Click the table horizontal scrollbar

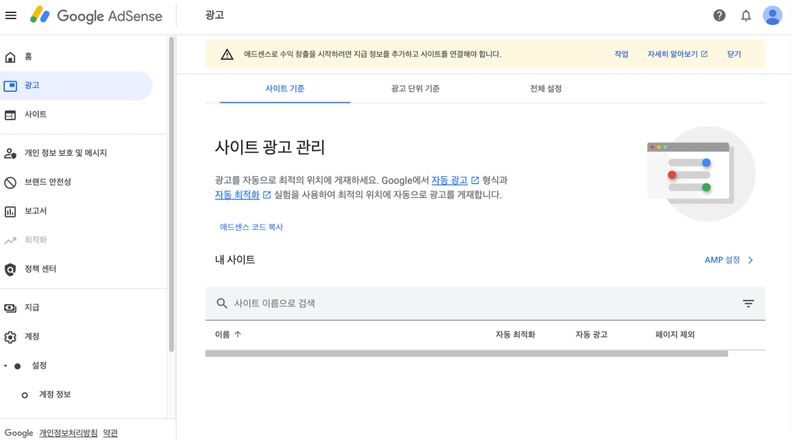tap(466, 354)
